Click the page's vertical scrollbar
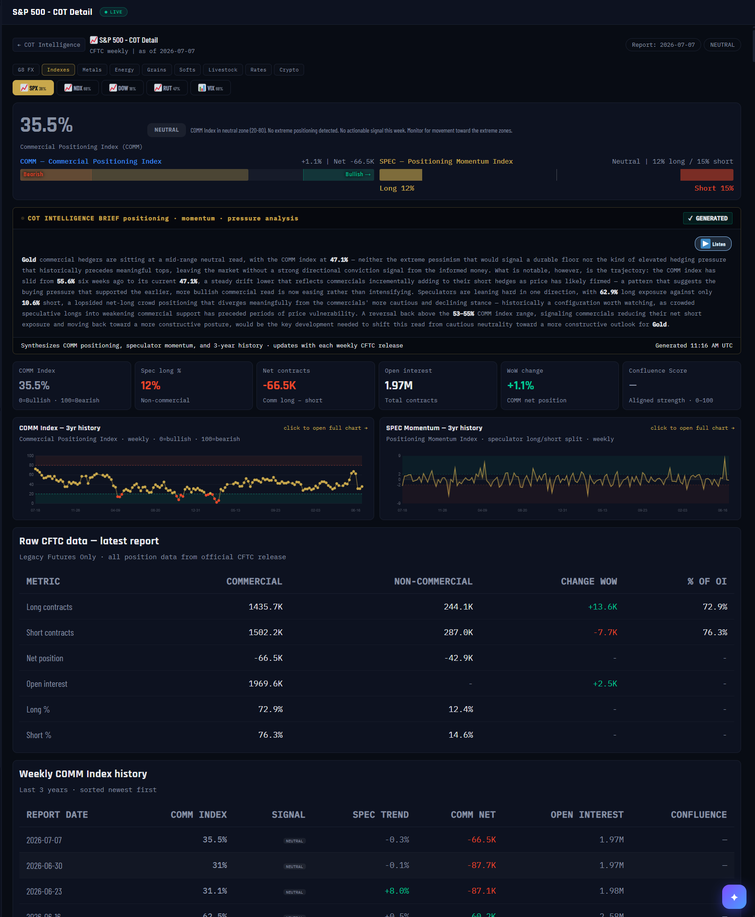 click(x=753, y=45)
